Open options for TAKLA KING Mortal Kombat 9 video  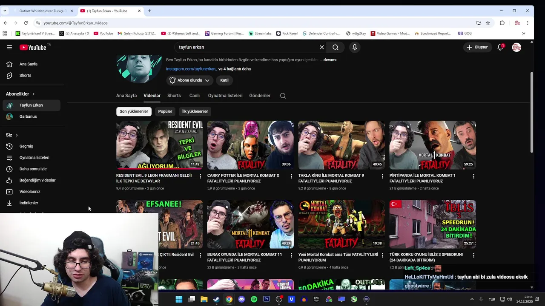(382, 176)
